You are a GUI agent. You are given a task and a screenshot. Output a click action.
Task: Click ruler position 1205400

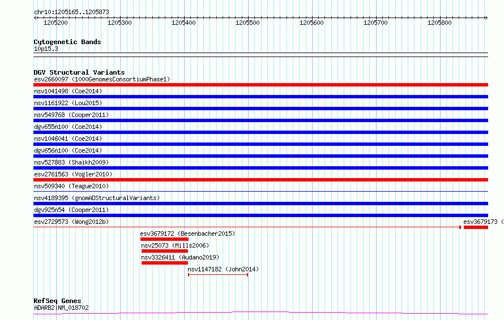(x=183, y=23)
